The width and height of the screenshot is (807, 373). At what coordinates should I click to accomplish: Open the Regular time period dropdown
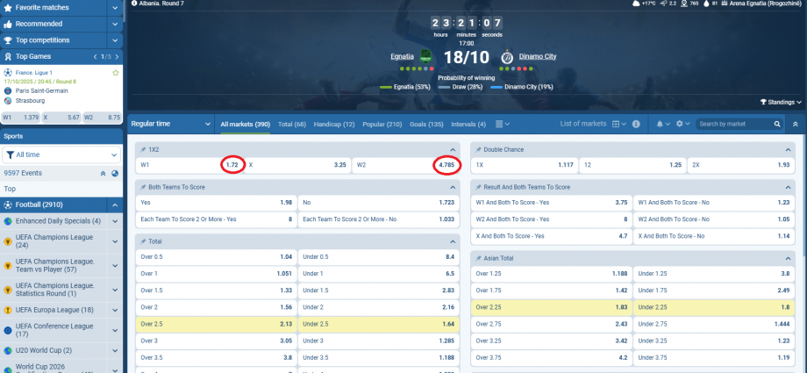(171, 124)
